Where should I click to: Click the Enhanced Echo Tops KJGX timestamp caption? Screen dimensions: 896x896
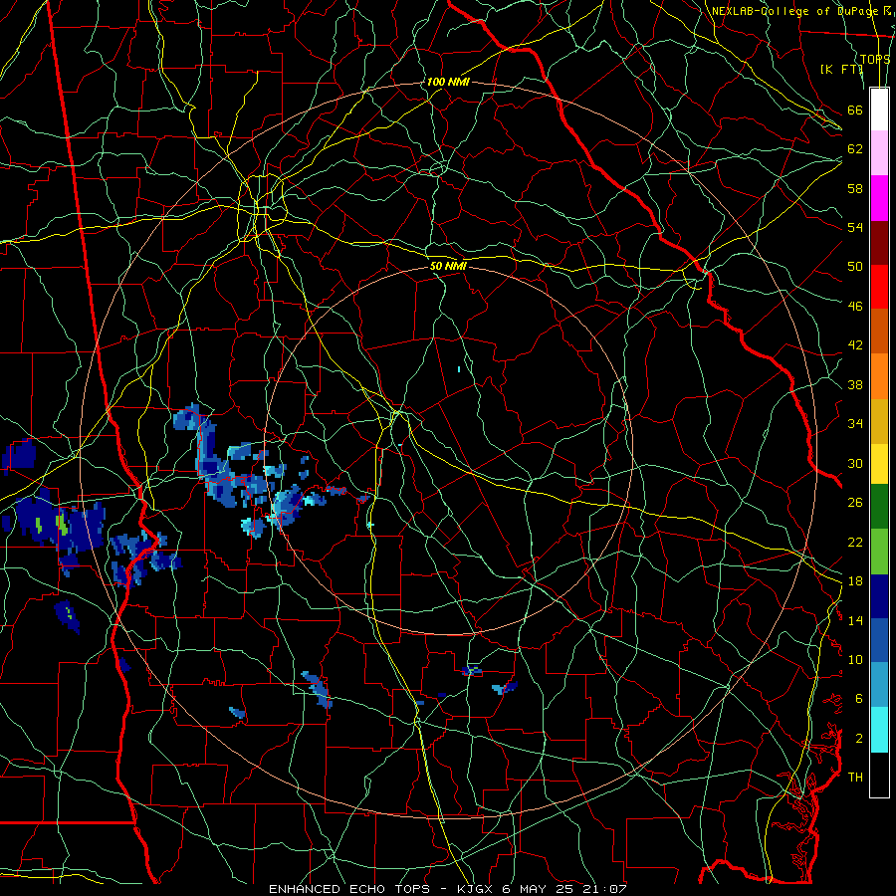[448, 889]
